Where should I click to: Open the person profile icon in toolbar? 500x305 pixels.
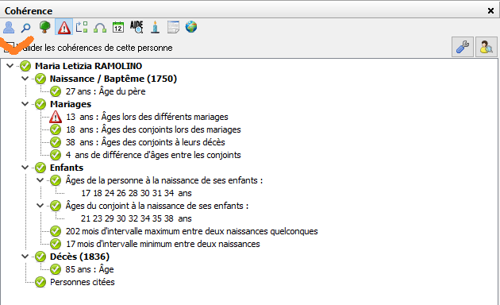9,27
